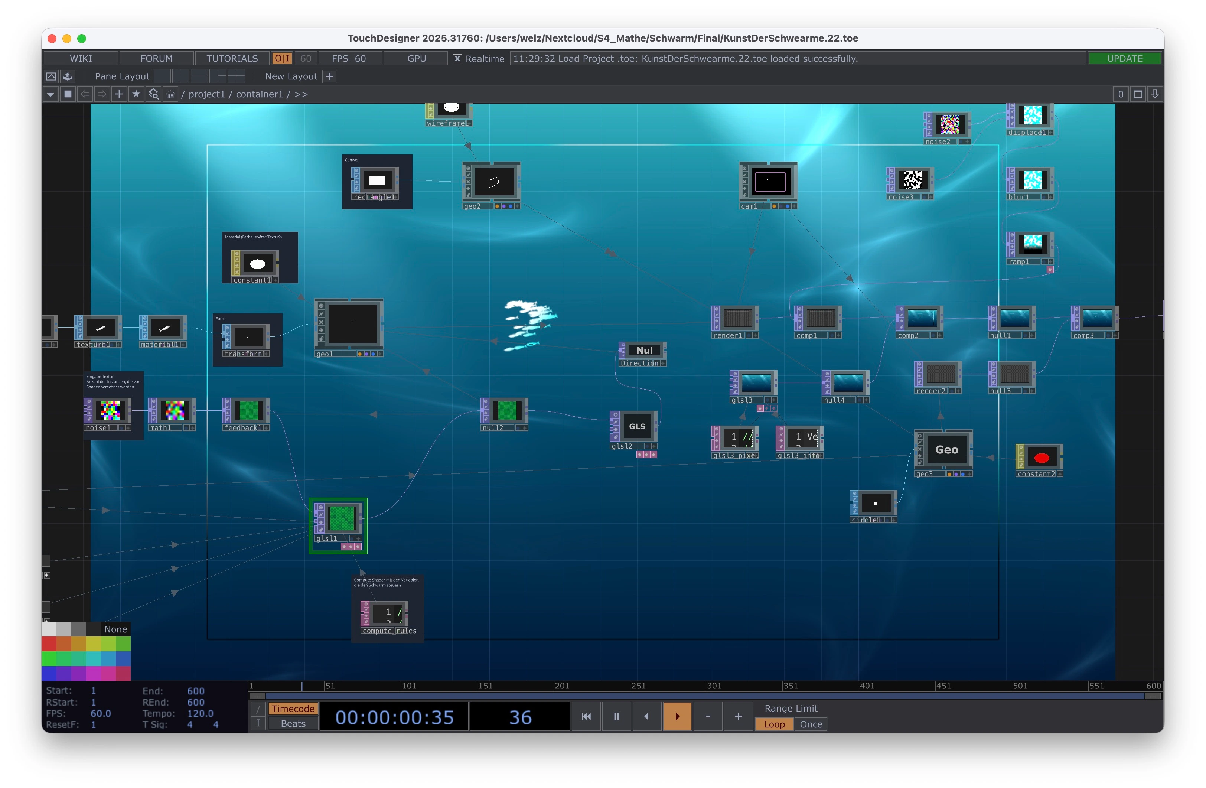Click the pane minimize down-arrow icon

click(x=1155, y=94)
